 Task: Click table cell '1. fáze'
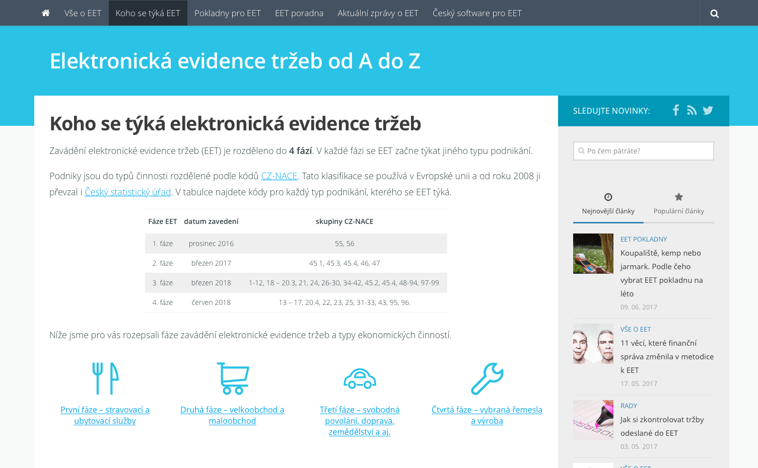pos(163,244)
